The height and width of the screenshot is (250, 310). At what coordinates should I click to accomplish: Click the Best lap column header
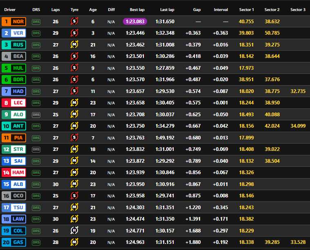point(136,9)
